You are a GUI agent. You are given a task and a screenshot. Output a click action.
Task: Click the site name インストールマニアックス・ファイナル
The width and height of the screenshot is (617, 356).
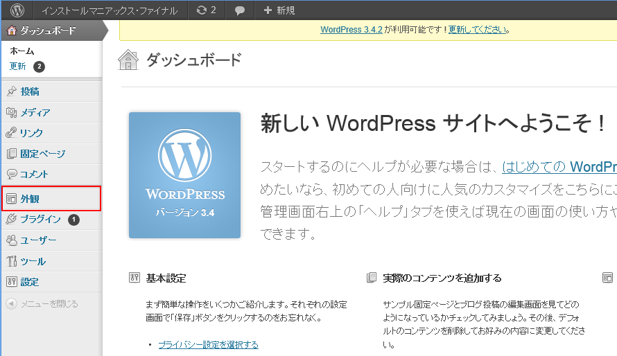coord(110,10)
